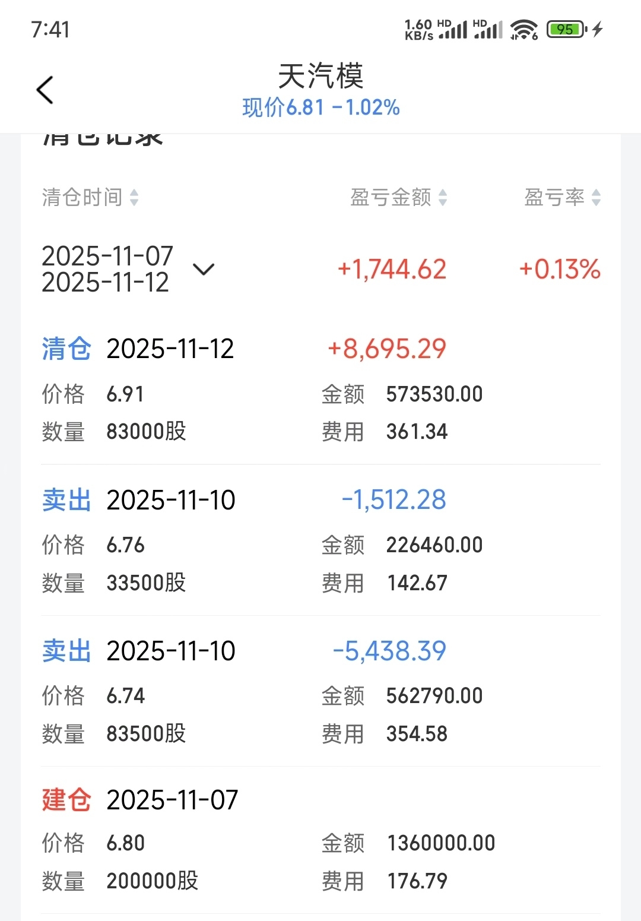Open the 清仓 2025-11-12 transaction
This screenshot has height=921, width=641.
point(320,389)
